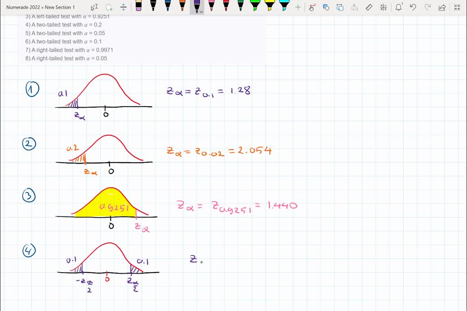467x311 pixels.
Task: Expand the purple pen options chevron
Action: coord(201,12)
